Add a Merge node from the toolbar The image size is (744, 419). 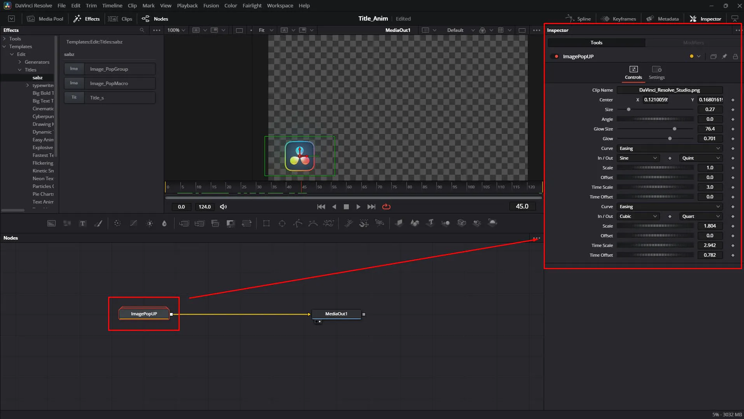(x=184, y=223)
